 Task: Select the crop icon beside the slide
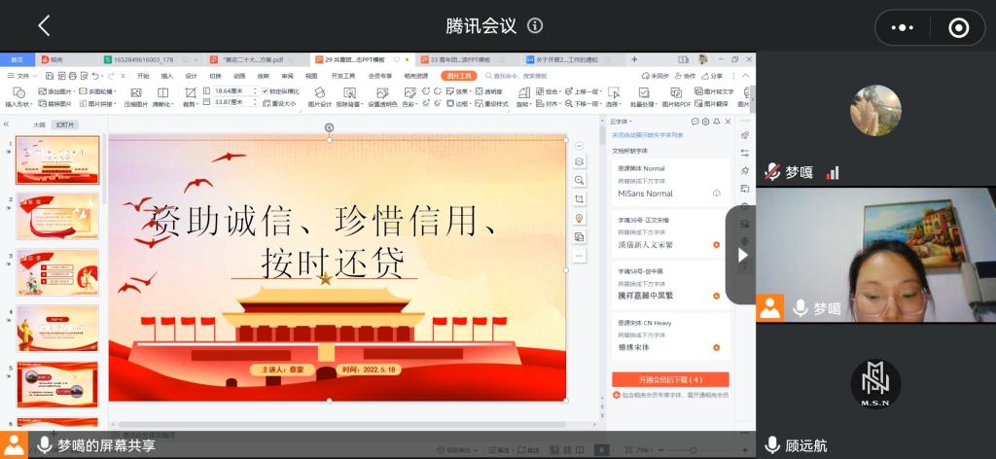[x=580, y=199]
